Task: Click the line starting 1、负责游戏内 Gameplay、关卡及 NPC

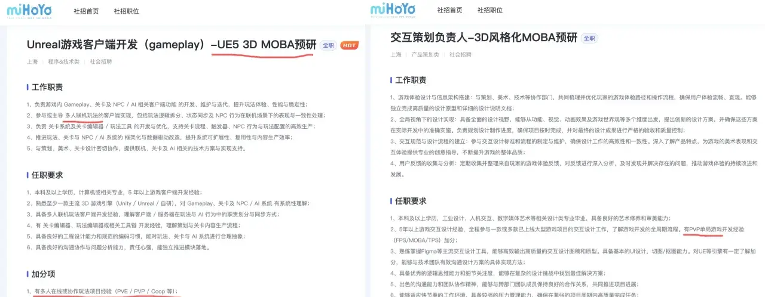Action: (167, 104)
